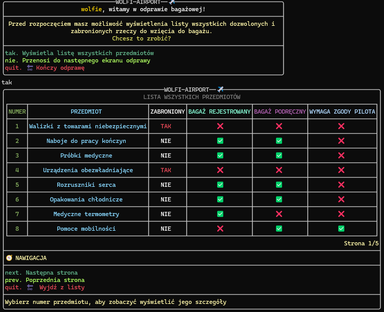The image size is (384, 312).
Task: Click the yellow 'wolfie' username in greeting
Action: 91,9
